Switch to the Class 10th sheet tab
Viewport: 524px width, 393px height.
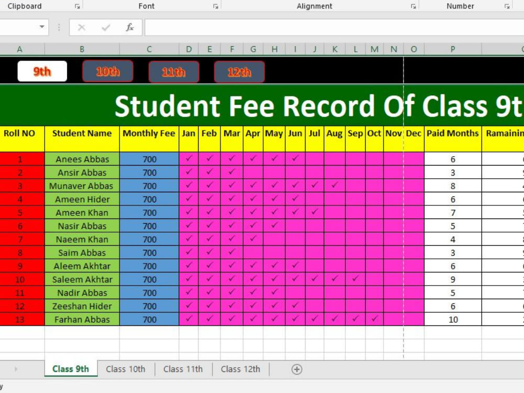point(126,369)
